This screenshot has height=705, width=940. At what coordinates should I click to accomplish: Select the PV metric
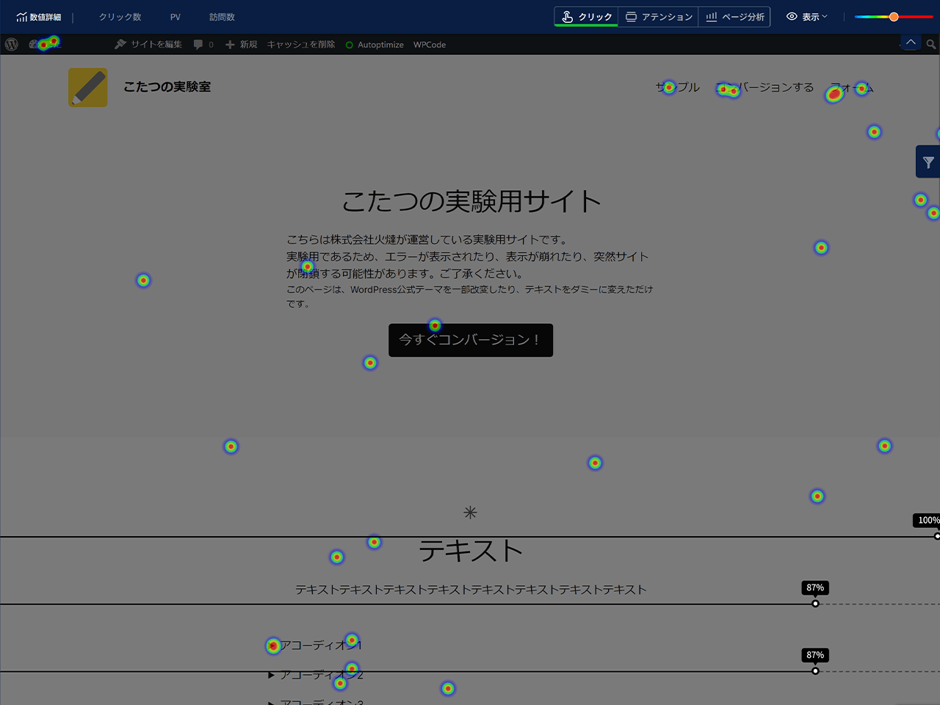(176, 17)
